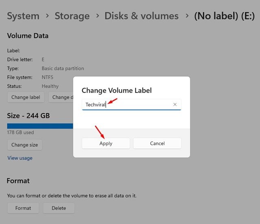Click chevron between System and Storage
The height and width of the screenshot is (224, 260).
point(47,16)
